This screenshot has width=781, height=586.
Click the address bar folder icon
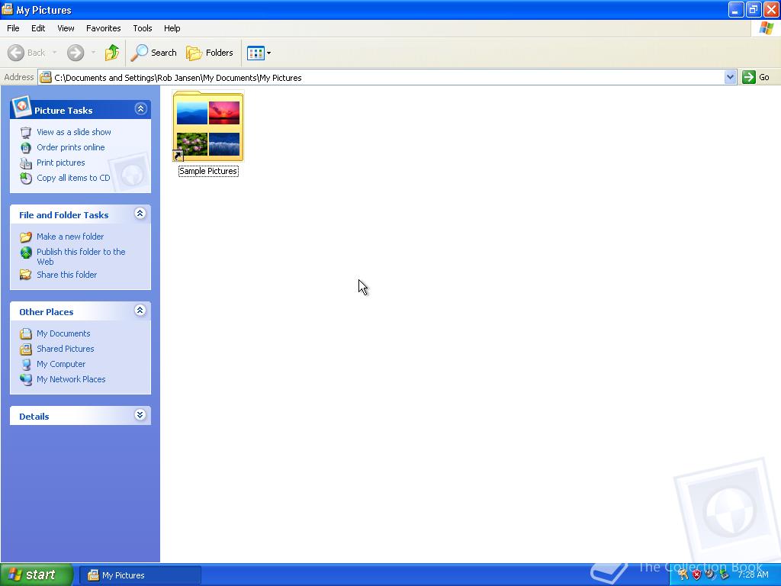(x=46, y=77)
